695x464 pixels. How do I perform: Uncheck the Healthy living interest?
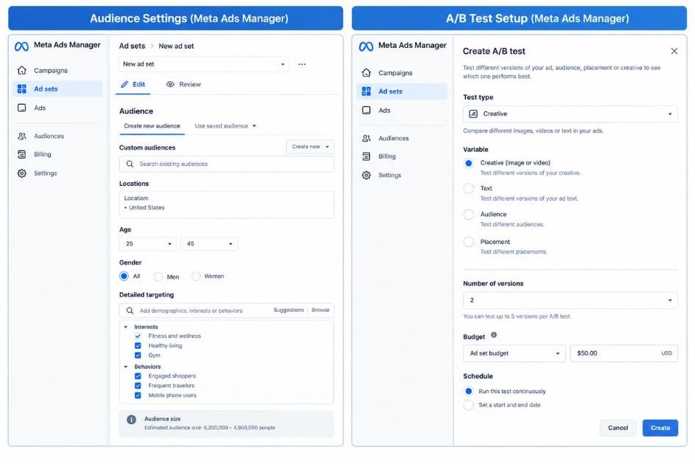pyautogui.click(x=138, y=345)
